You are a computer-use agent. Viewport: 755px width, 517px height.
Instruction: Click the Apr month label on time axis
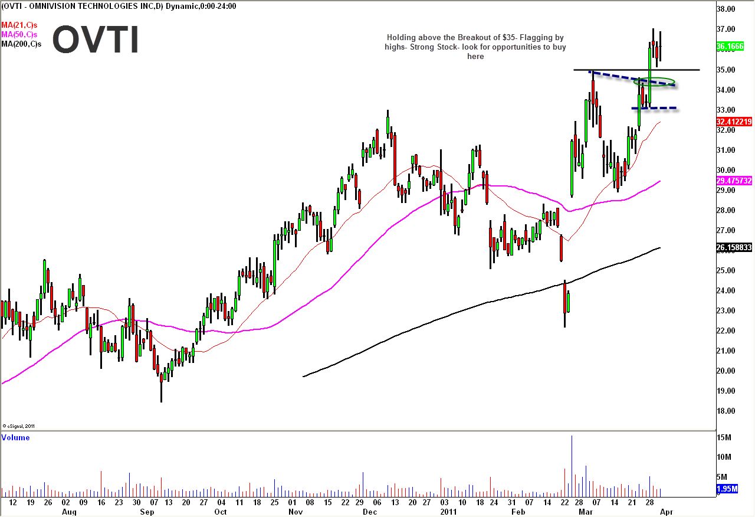(x=667, y=512)
